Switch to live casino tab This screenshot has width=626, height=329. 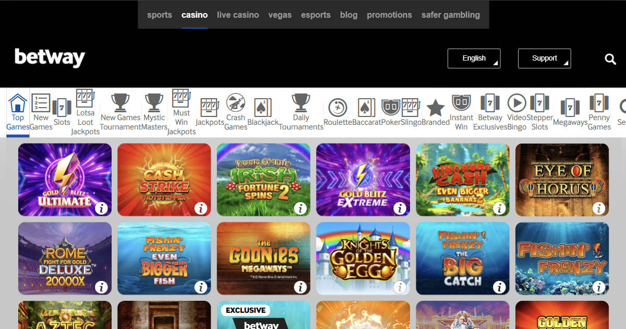pos(238,15)
